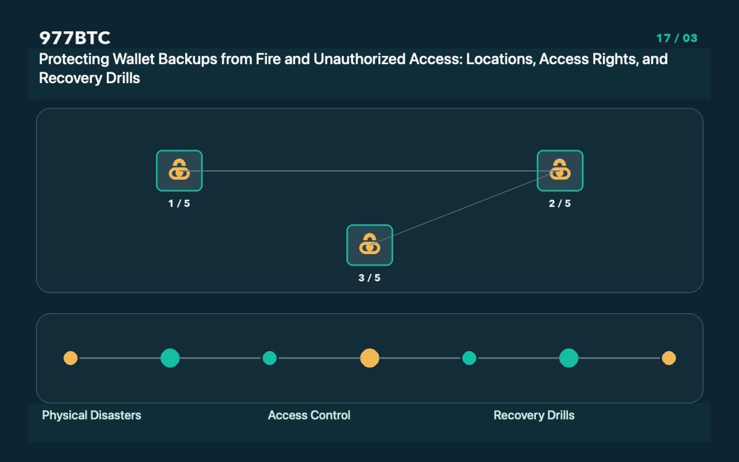The height and width of the screenshot is (462, 739).
Task: Click the last orange timeline dot
Action: click(669, 358)
